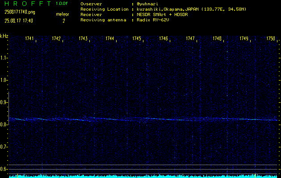The image size is (281, 178).
Task: Click the 1.0 kHz axis label
Action: [3, 80]
